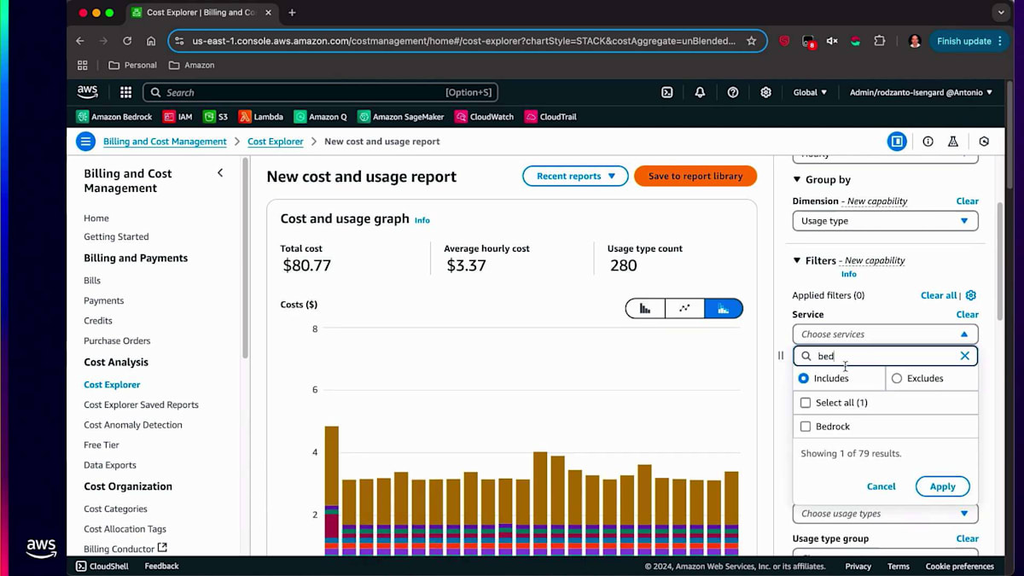1024x576 pixels.
Task: Select the stacked bar chart style
Action: pos(724,308)
